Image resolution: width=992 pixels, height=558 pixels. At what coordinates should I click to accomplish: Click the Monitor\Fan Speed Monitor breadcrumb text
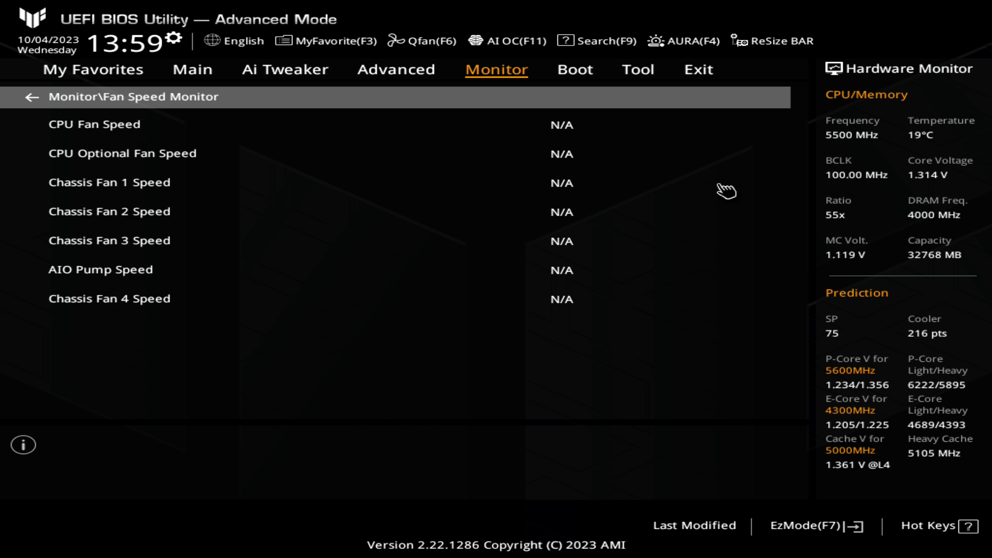[x=133, y=97]
